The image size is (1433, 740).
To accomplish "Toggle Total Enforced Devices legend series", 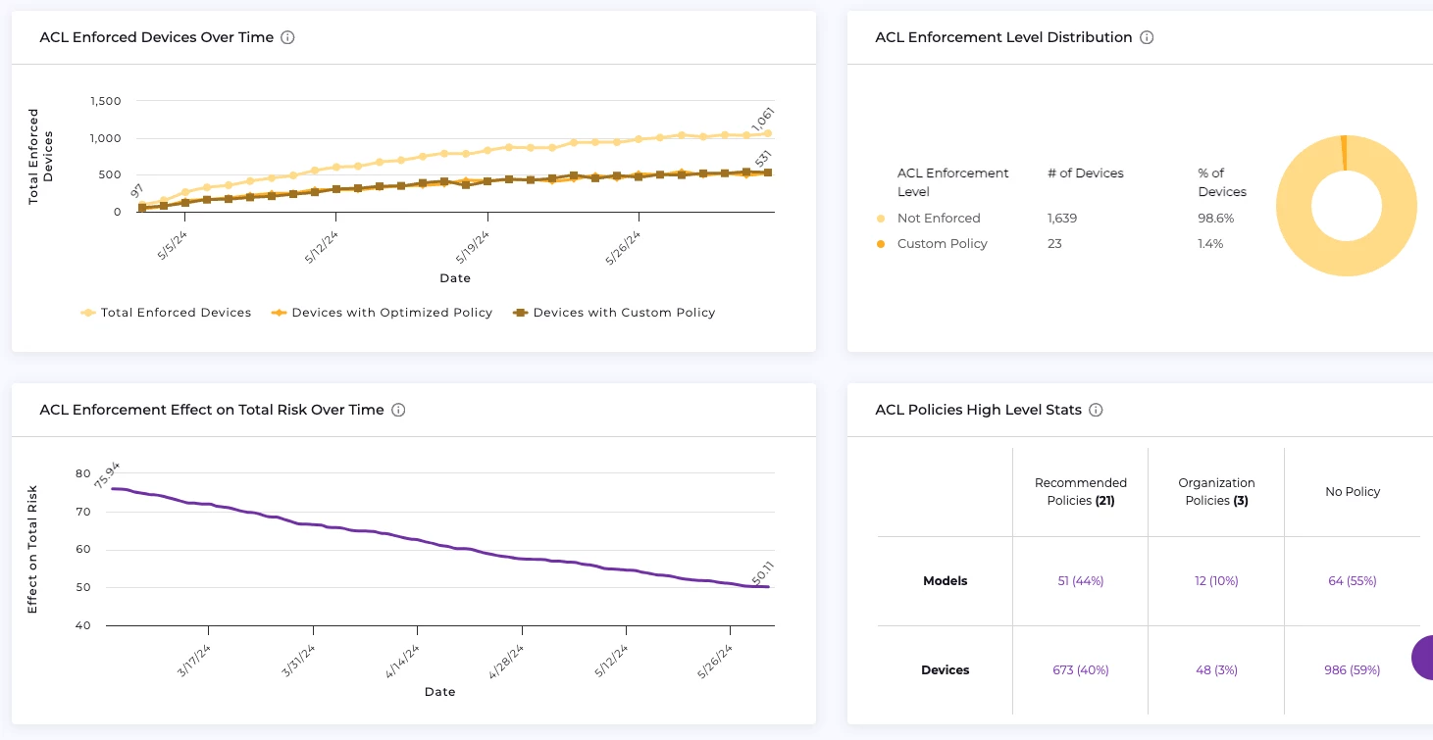I will click(x=166, y=313).
